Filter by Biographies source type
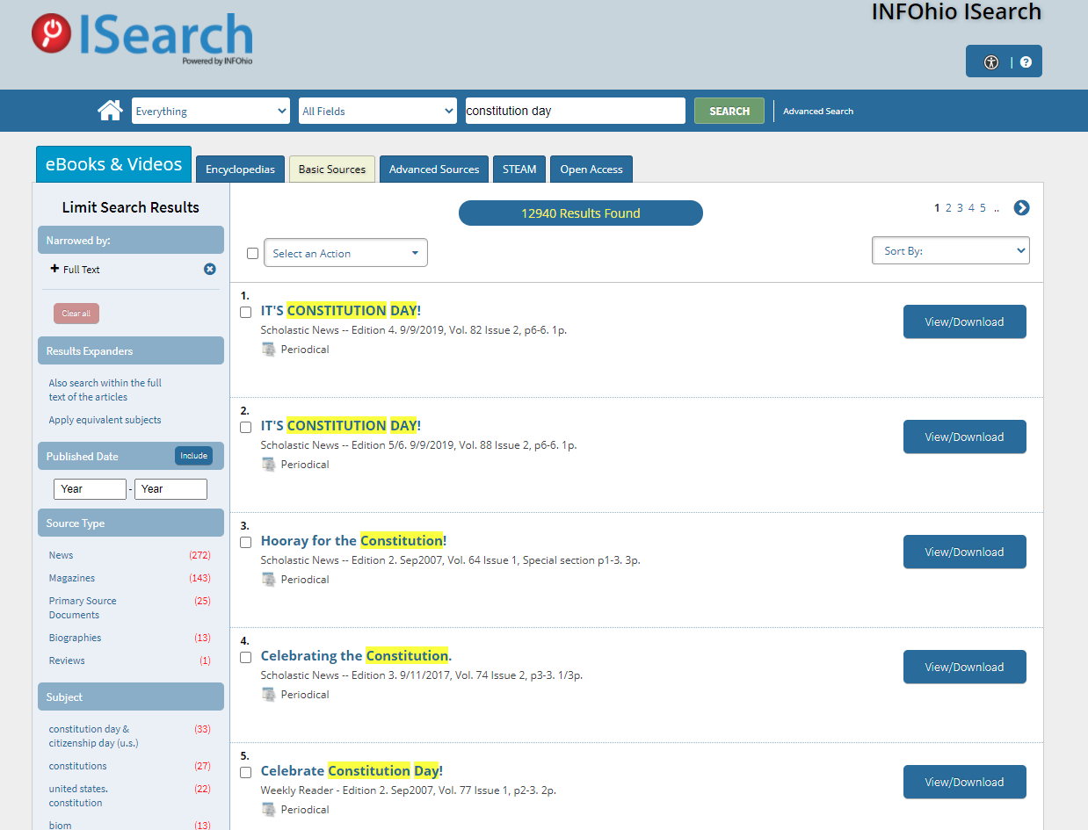1088x830 pixels. [75, 638]
